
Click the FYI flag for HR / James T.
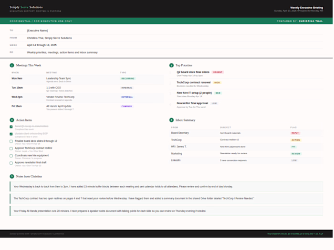pos(293,147)
